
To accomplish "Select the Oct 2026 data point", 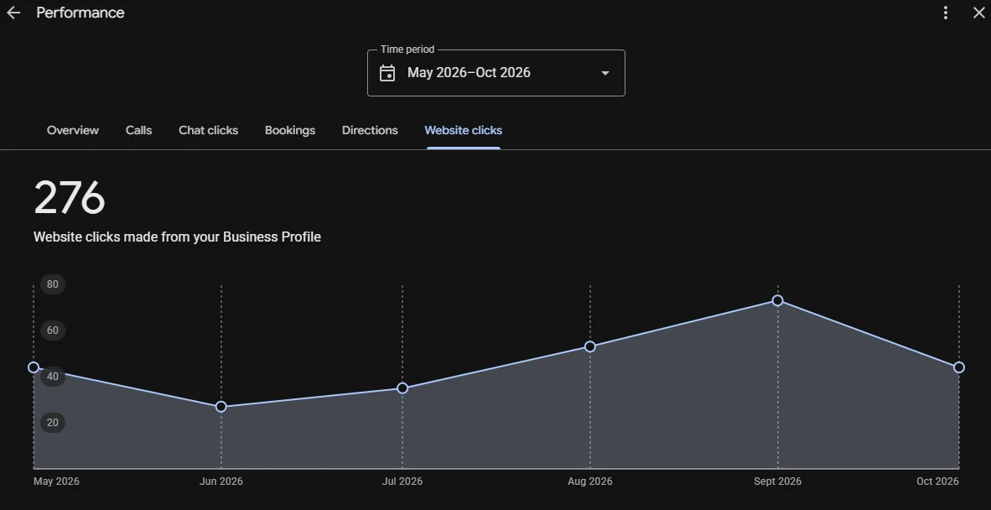I will 959,367.
